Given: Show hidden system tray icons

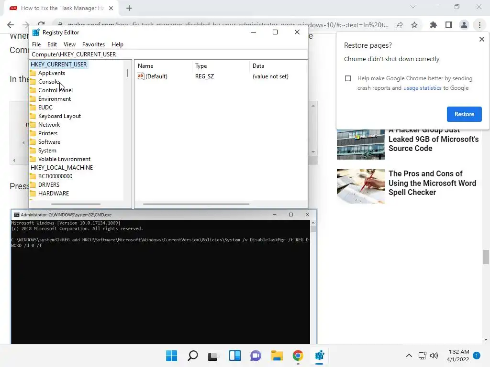Looking at the screenshot, I should click(409, 356).
